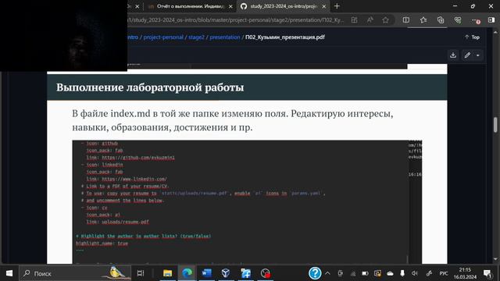Viewport: 500px width, 281px height.
Task: Open a new browser tab
Action: (337, 6)
